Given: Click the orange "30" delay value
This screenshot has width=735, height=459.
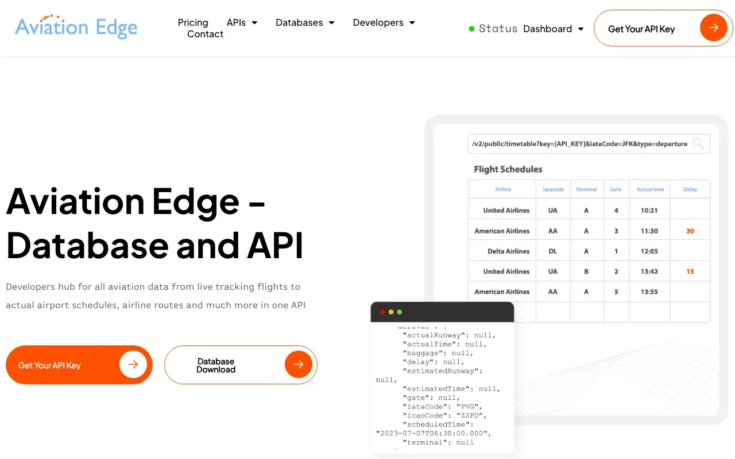Looking at the screenshot, I should click(x=690, y=231).
